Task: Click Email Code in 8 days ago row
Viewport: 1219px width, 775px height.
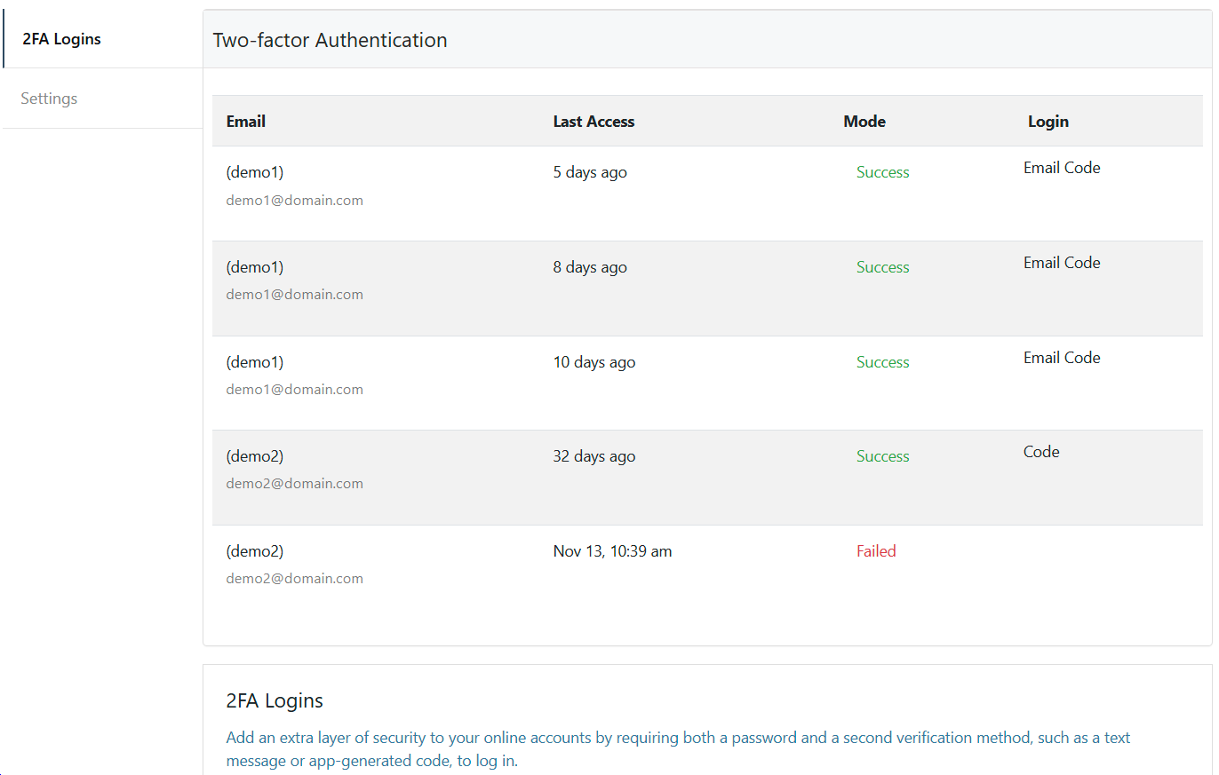Action: (x=1062, y=263)
